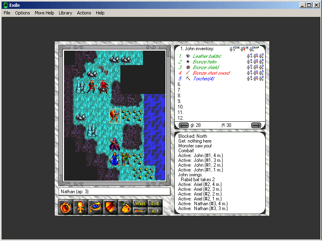Drop the Bronze short sword
322x241 pixels.
pos(261,73)
